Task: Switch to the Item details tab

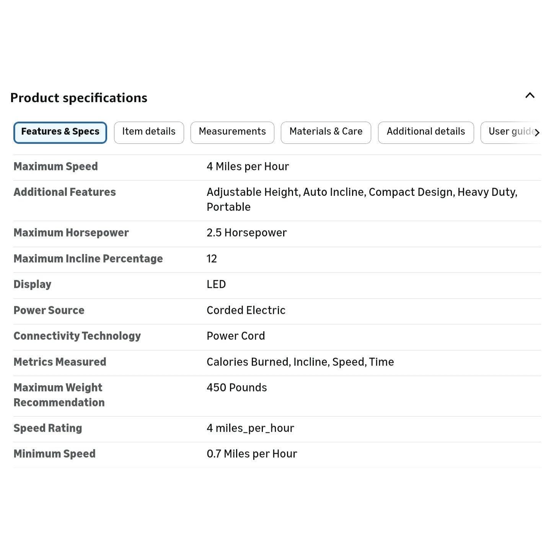Action: click(149, 132)
